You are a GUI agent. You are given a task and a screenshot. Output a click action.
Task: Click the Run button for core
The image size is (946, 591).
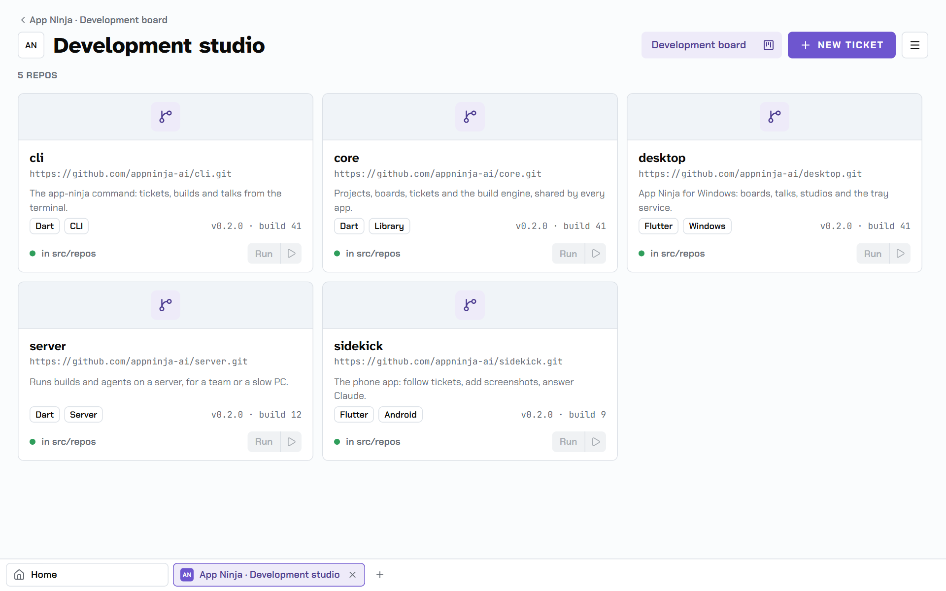(569, 254)
